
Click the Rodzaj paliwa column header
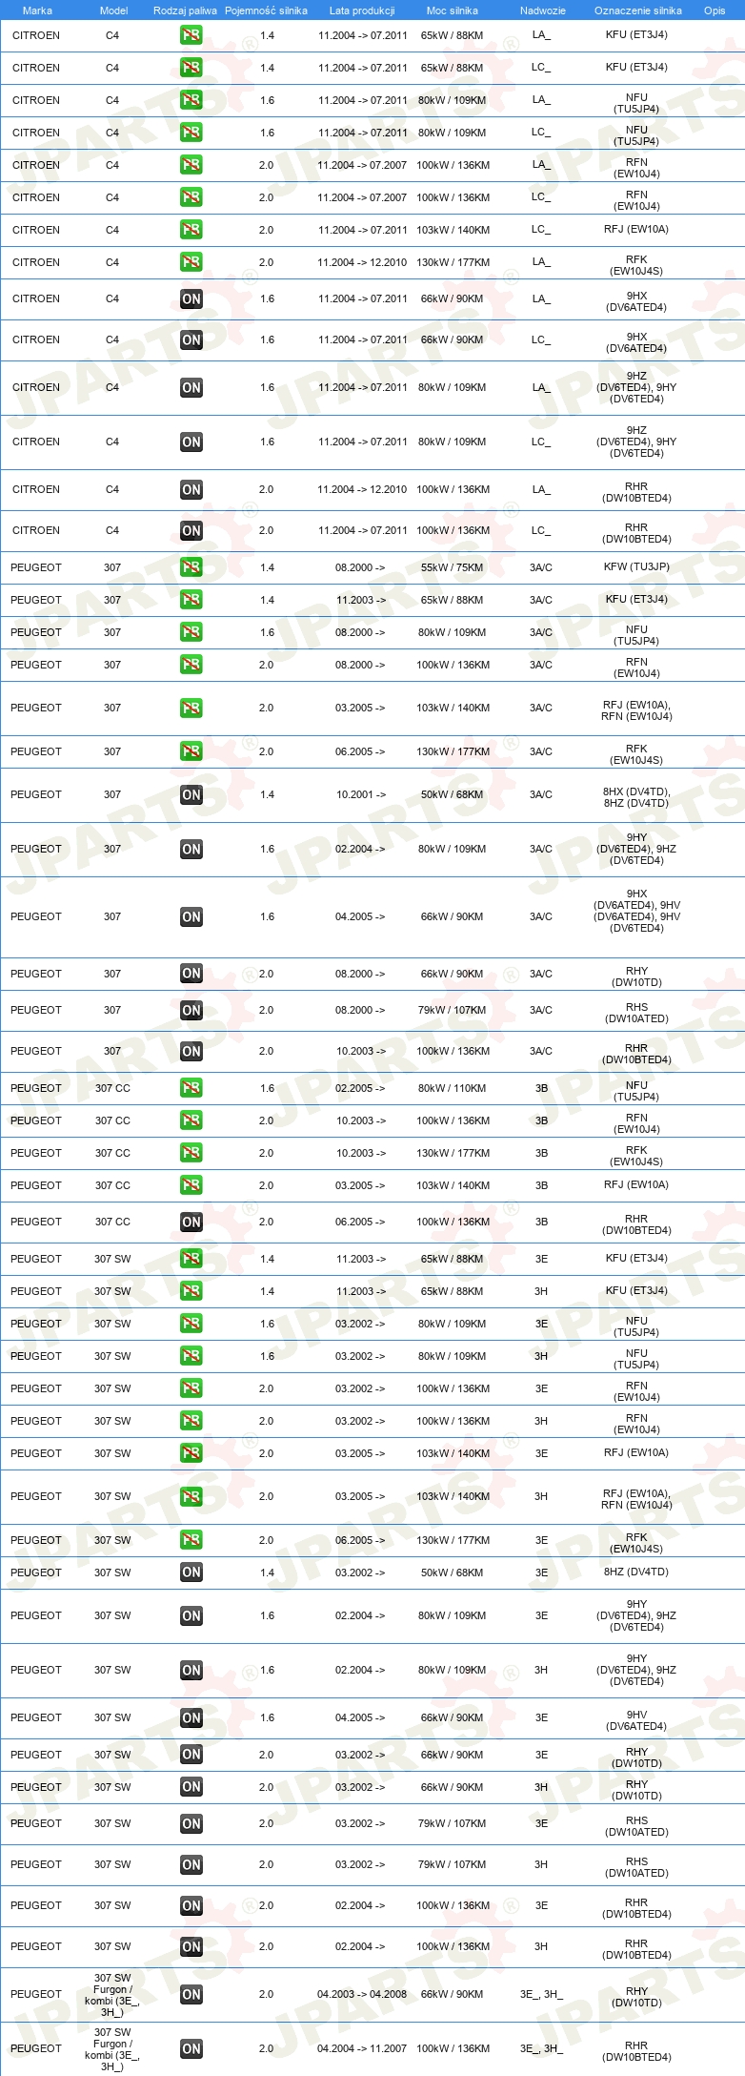[185, 10]
